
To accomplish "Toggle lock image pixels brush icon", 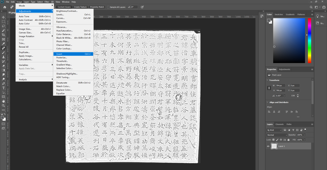I will tap(277, 140).
